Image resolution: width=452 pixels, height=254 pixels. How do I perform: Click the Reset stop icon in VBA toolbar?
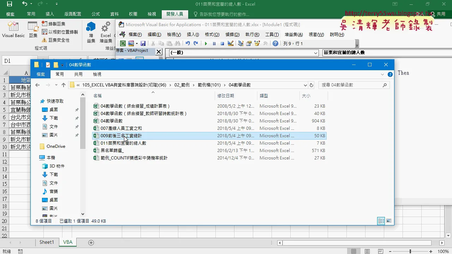[x=222, y=43]
